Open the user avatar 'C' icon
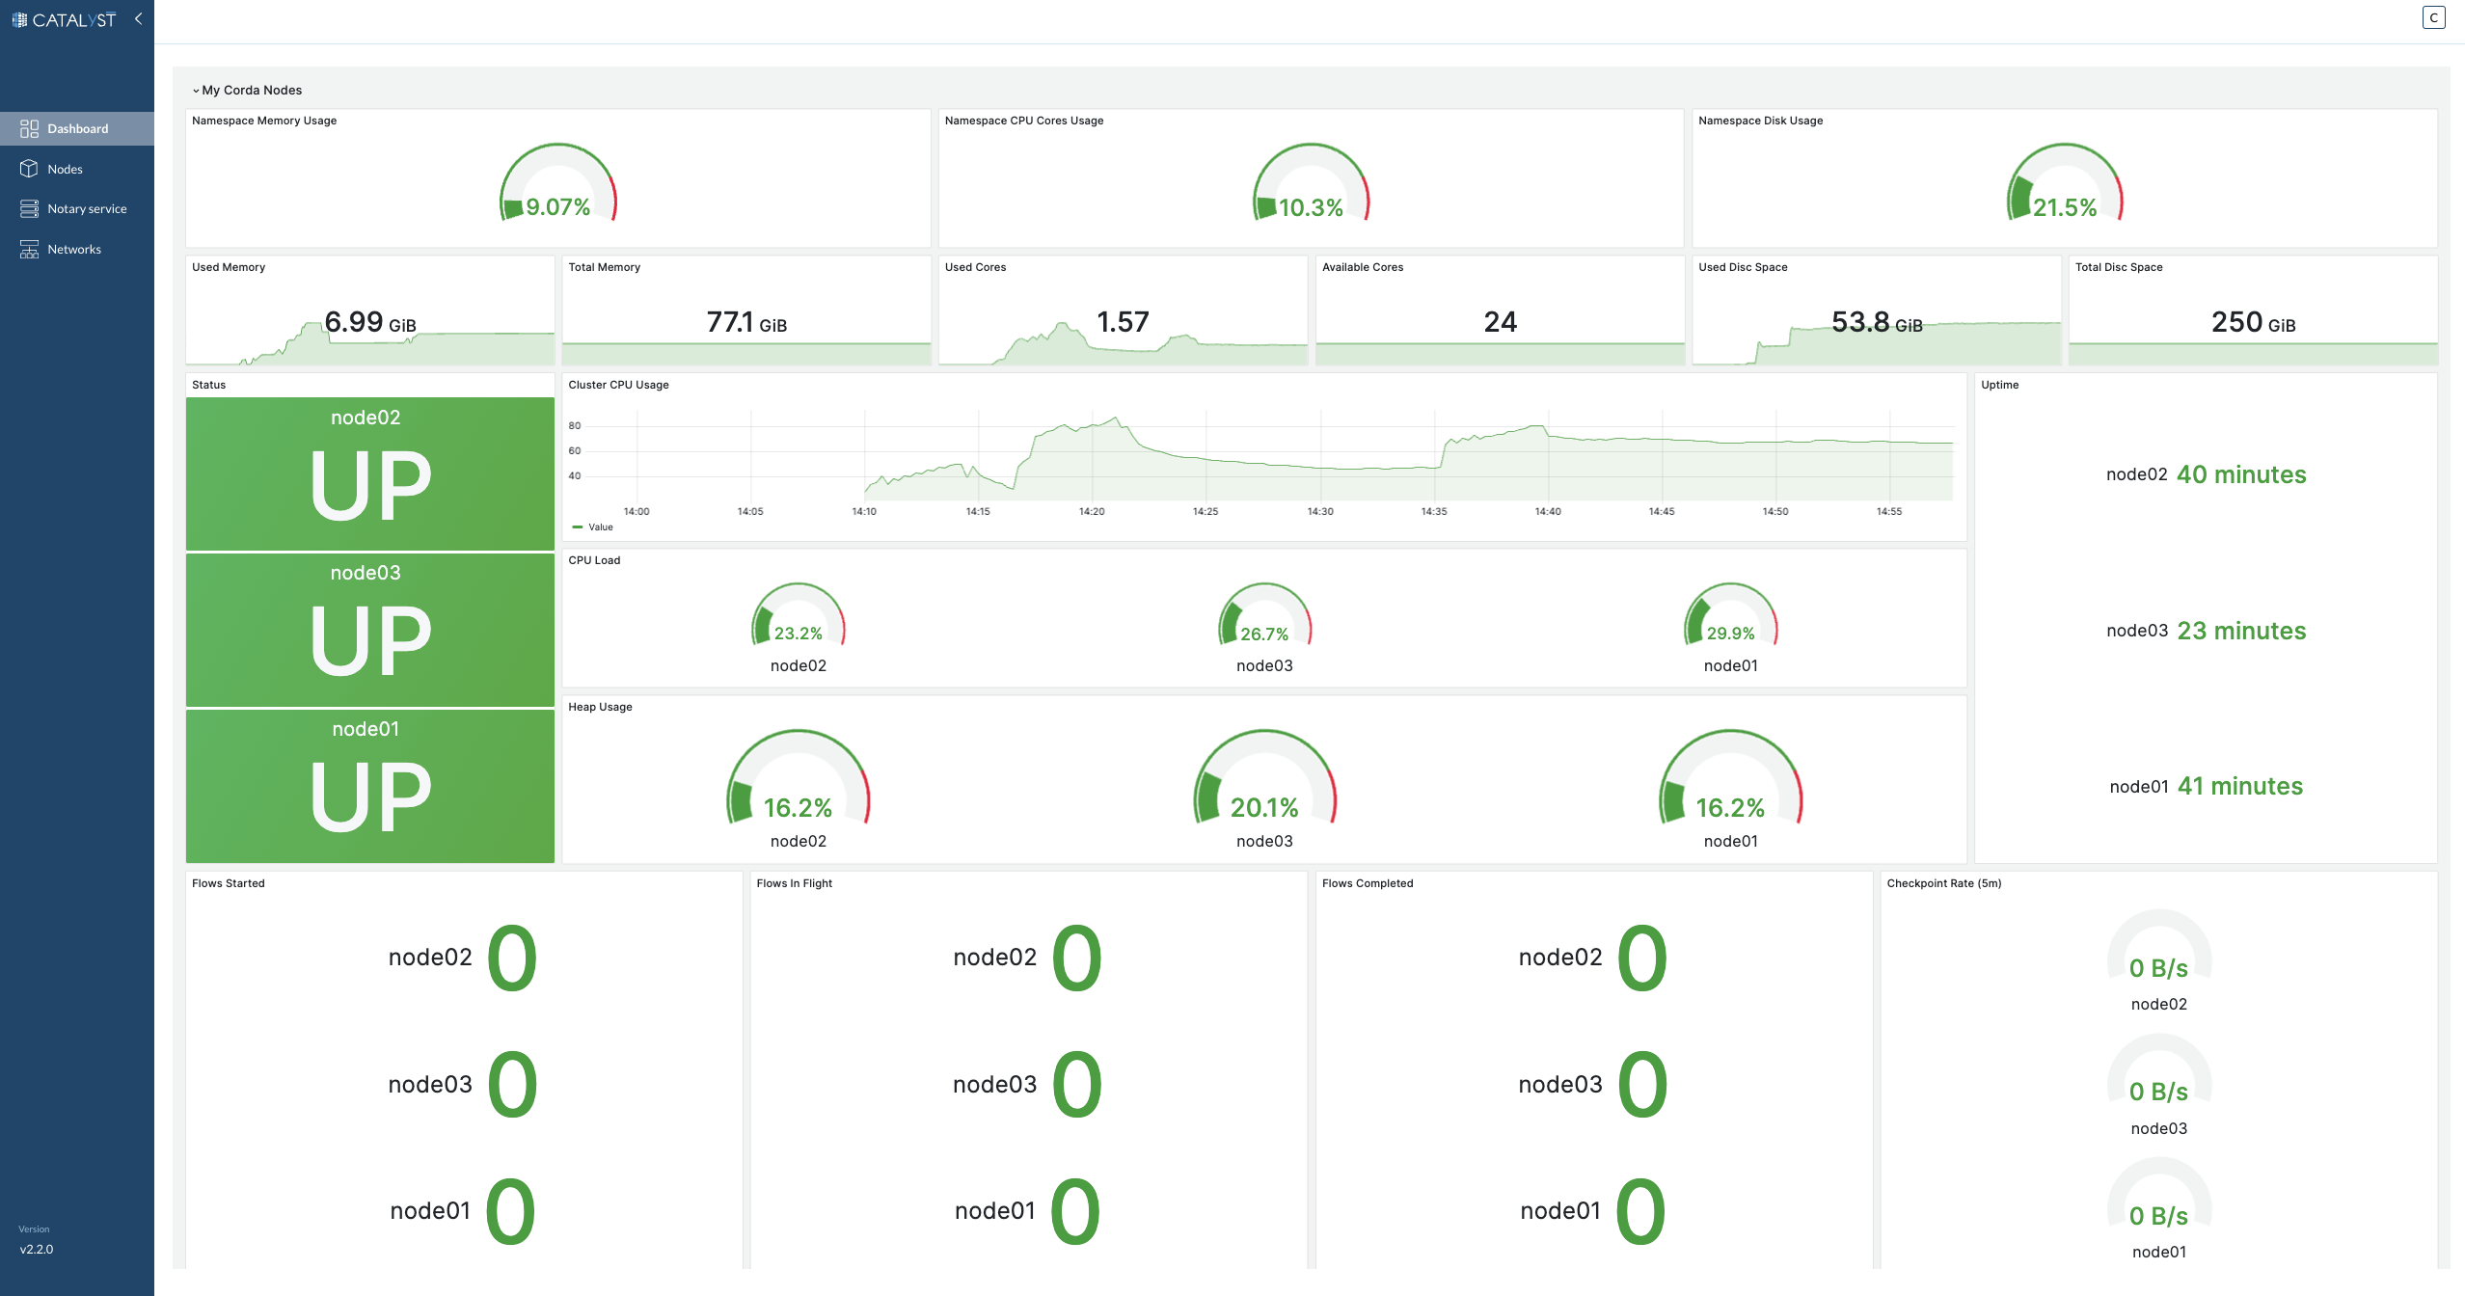 (2433, 17)
